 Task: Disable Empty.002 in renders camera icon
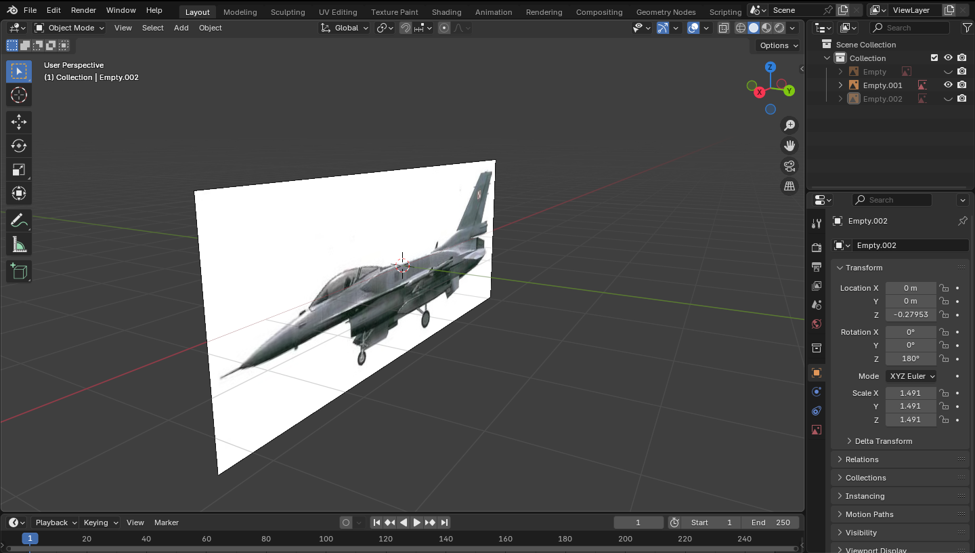pos(961,99)
